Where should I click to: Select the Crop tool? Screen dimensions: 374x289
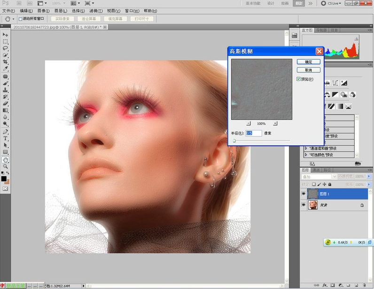[5, 62]
